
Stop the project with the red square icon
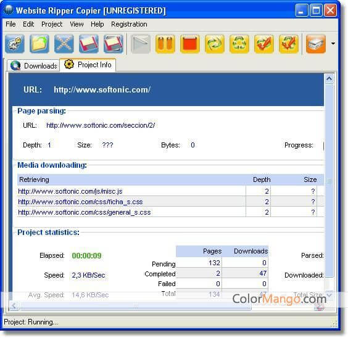(190, 44)
